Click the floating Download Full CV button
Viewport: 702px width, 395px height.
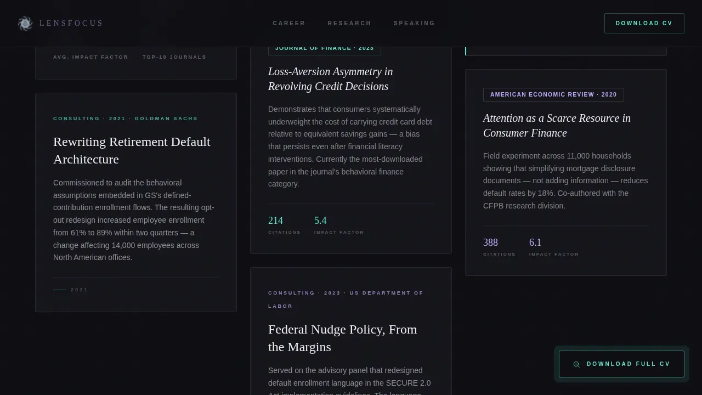tap(621, 364)
